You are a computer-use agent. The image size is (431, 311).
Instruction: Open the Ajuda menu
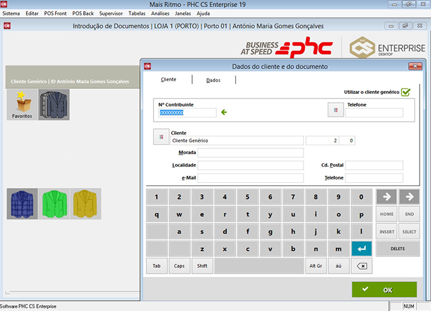click(x=203, y=13)
